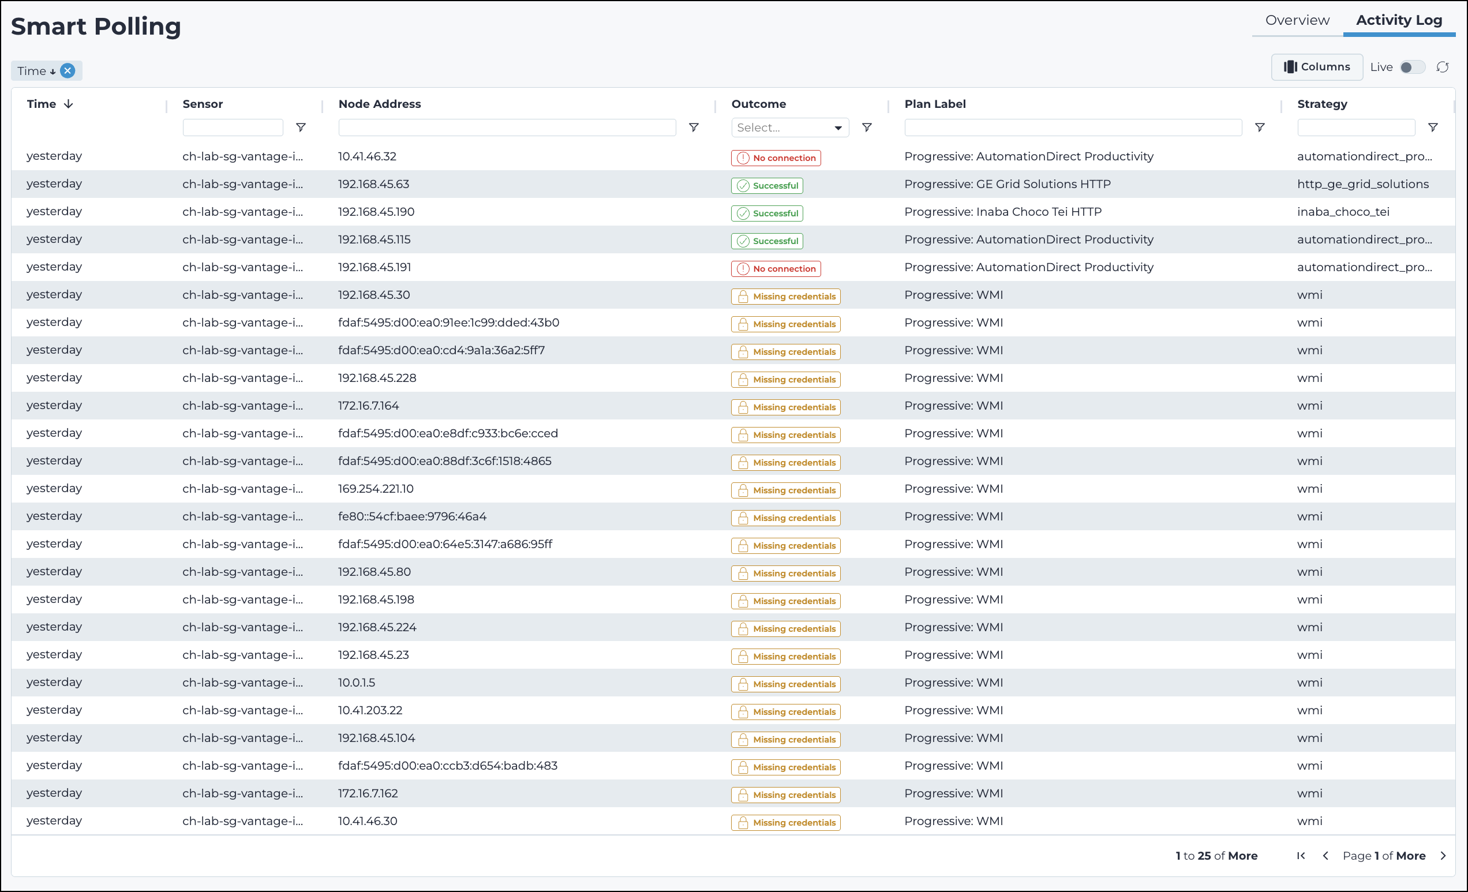This screenshot has height=892, width=1468.
Task: Apply the Outcome column filter icon
Action: 867,128
